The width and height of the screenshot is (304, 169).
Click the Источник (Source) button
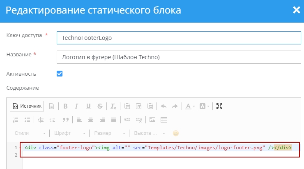coord(27,106)
